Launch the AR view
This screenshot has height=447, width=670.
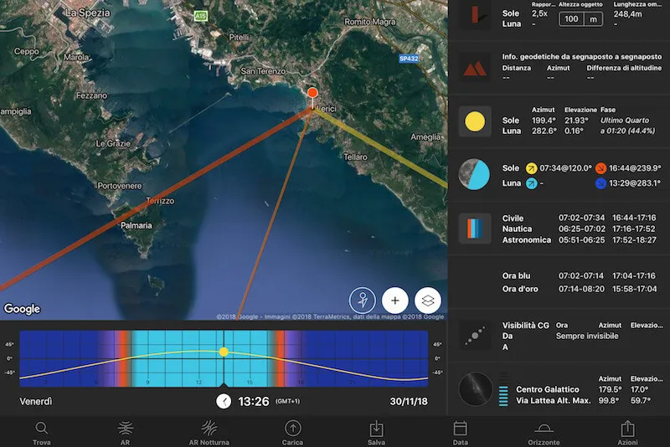pos(125,433)
